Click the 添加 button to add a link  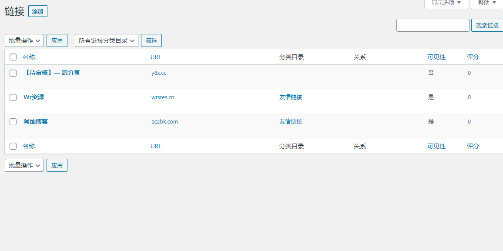tap(38, 11)
